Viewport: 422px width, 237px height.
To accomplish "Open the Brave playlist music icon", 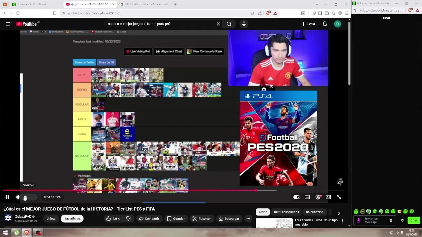I will click(314, 13).
